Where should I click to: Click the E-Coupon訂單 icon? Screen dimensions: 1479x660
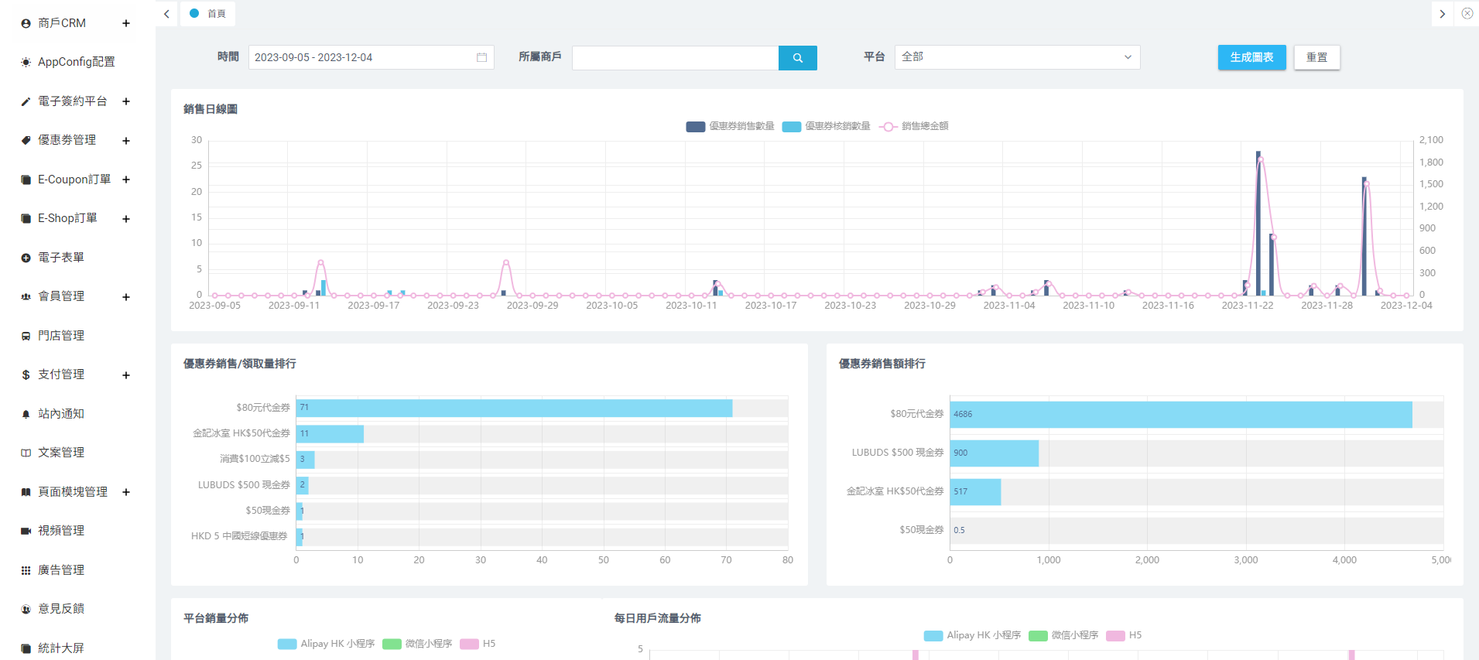pyautogui.click(x=26, y=180)
